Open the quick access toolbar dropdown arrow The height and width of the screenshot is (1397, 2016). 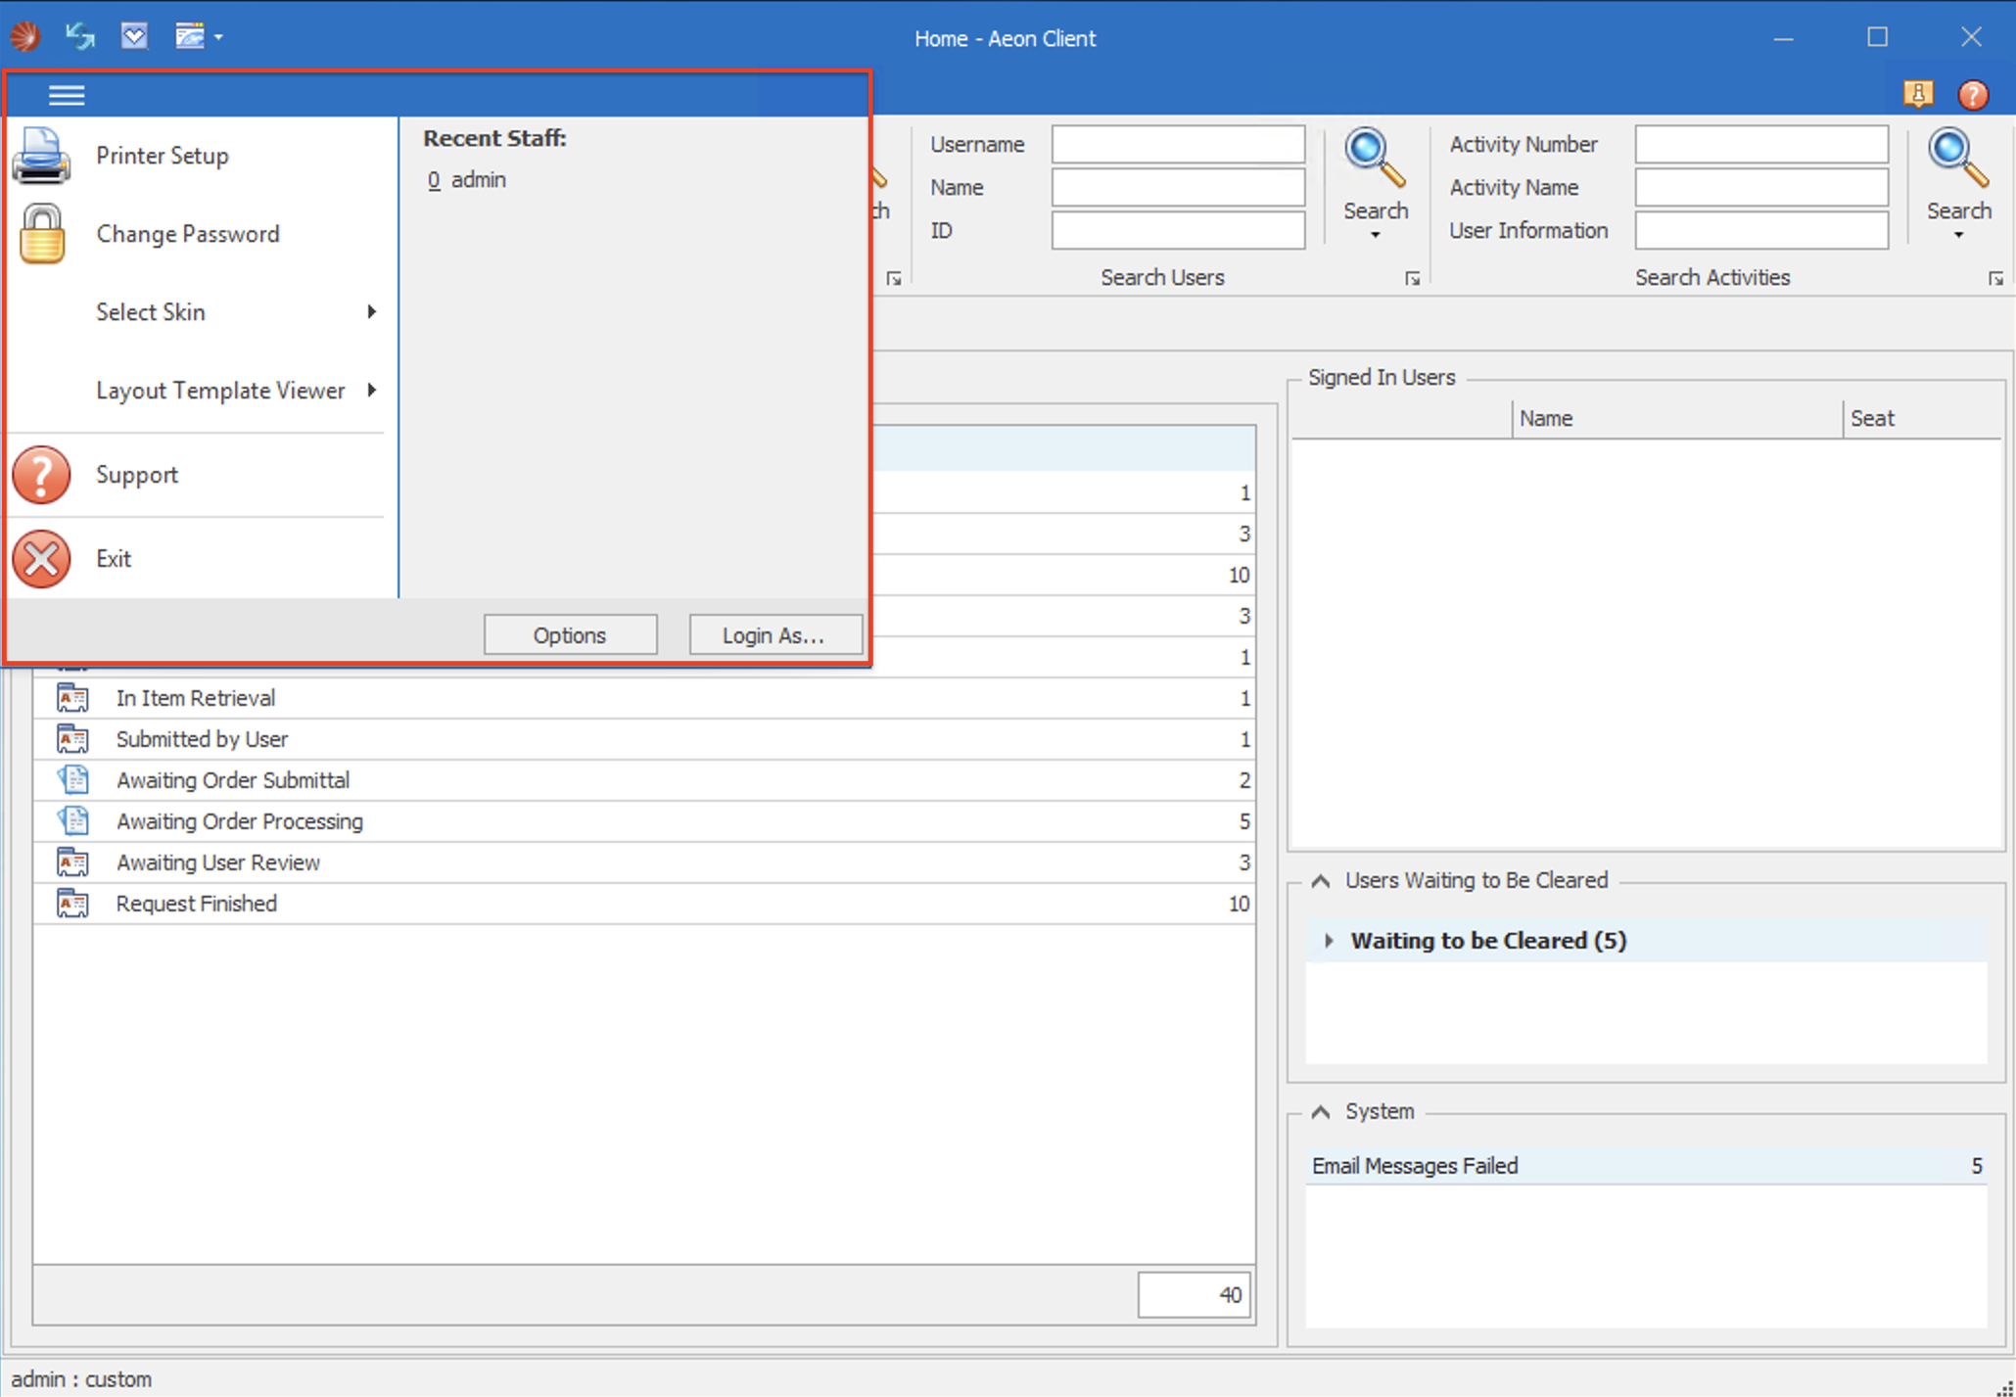click(x=218, y=37)
